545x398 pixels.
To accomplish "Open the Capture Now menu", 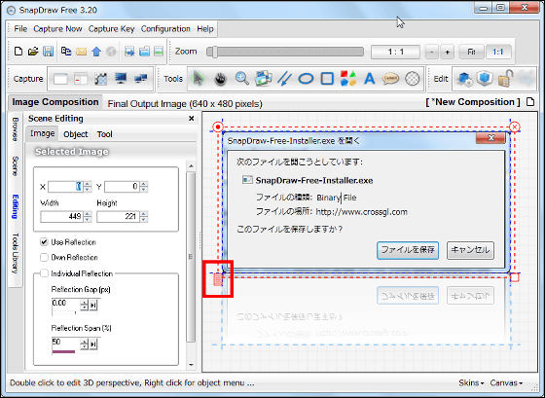I will (57, 29).
